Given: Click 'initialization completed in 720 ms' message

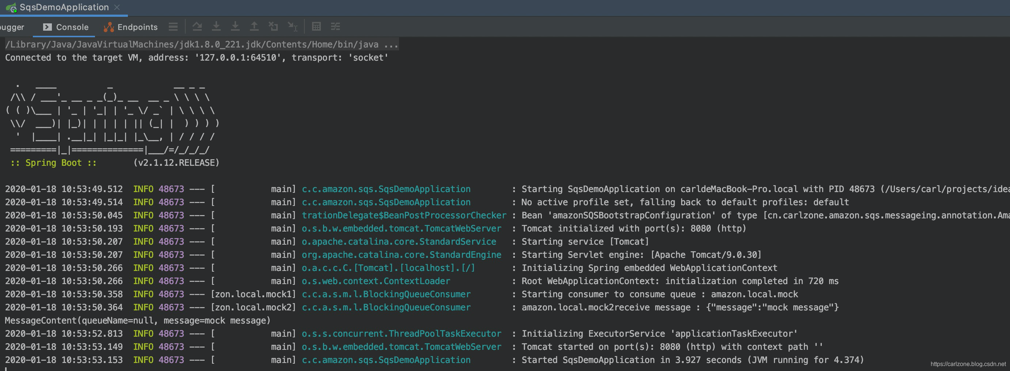Looking at the screenshot, I should [x=752, y=281].
